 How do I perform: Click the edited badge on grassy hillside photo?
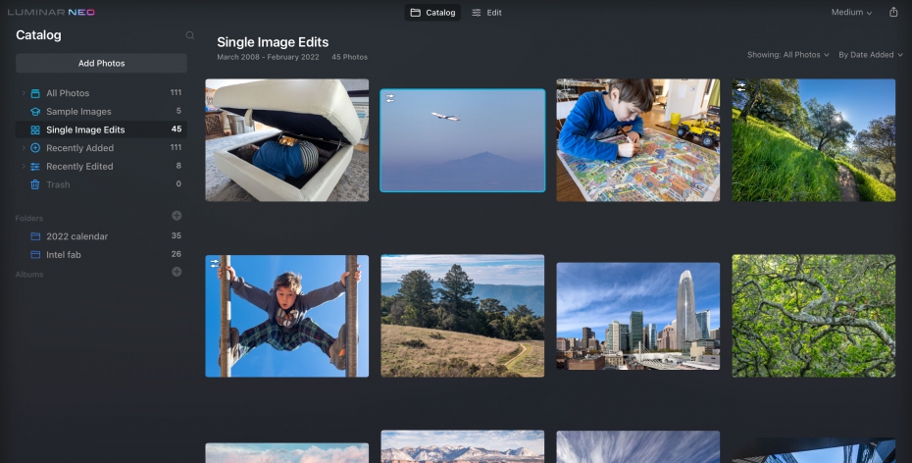coord(741,87)
